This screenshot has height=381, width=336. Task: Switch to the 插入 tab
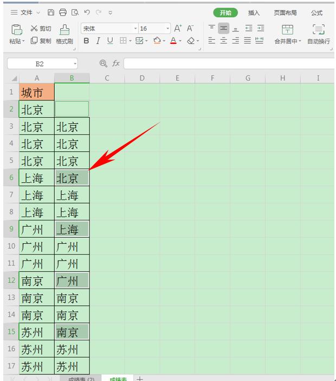[x=254, y=12]
